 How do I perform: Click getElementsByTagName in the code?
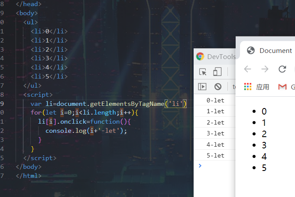[127, 104]
